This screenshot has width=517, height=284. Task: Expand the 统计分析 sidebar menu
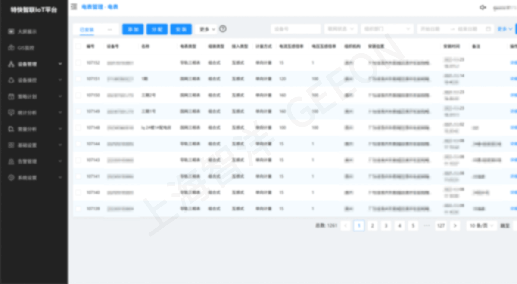click(34, 112)
